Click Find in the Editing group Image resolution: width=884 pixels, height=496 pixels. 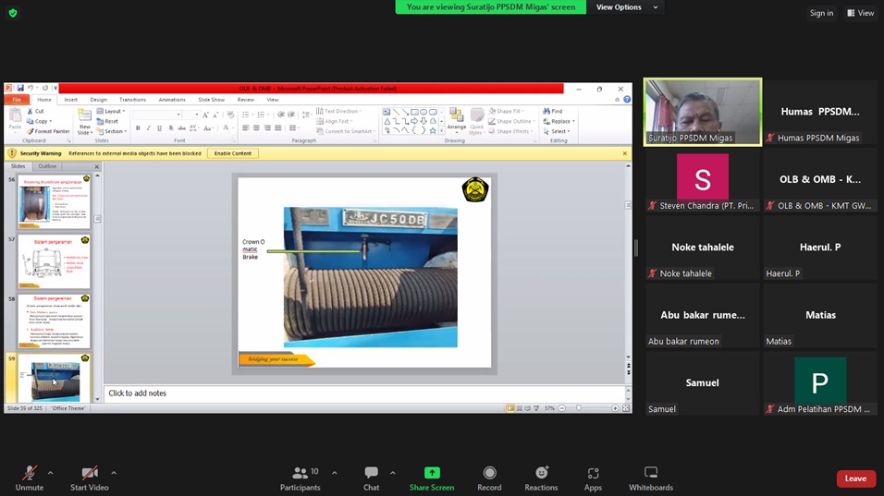[x=553, y=111]
